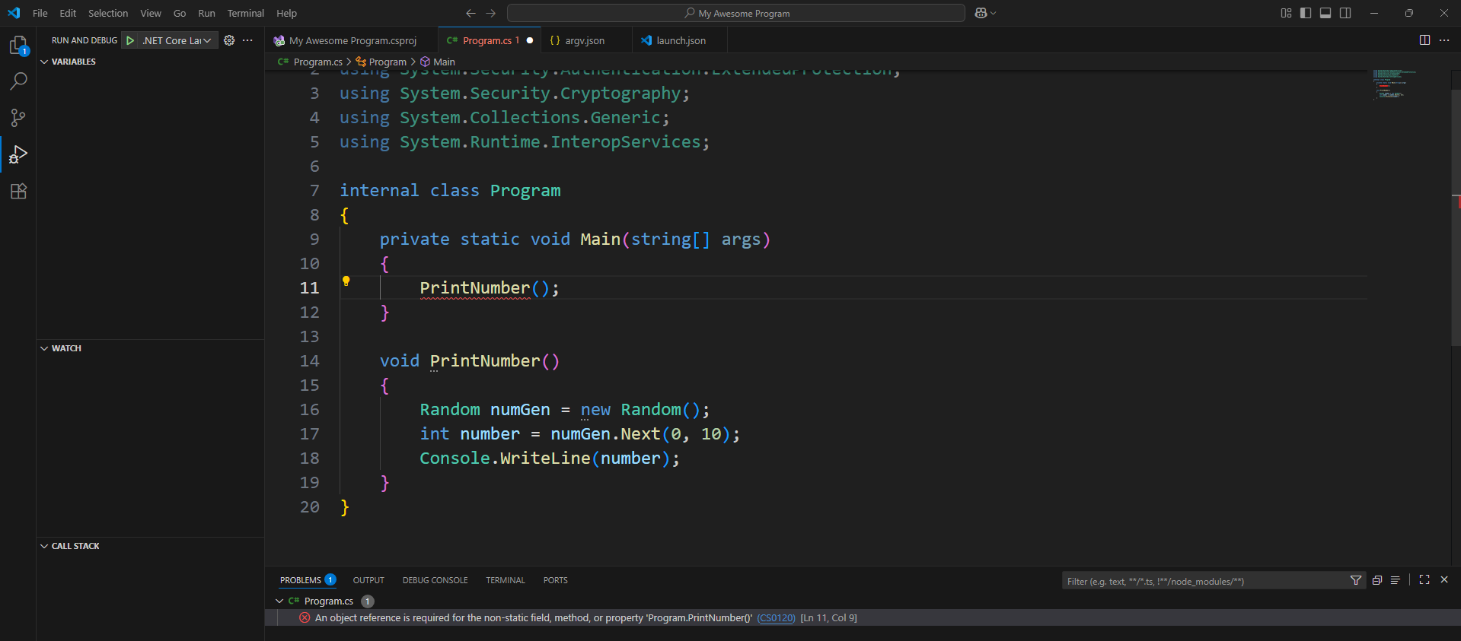Open Copilot dropdown chevron in title bar
The image size is (1461, 641).
coord(993,13)
